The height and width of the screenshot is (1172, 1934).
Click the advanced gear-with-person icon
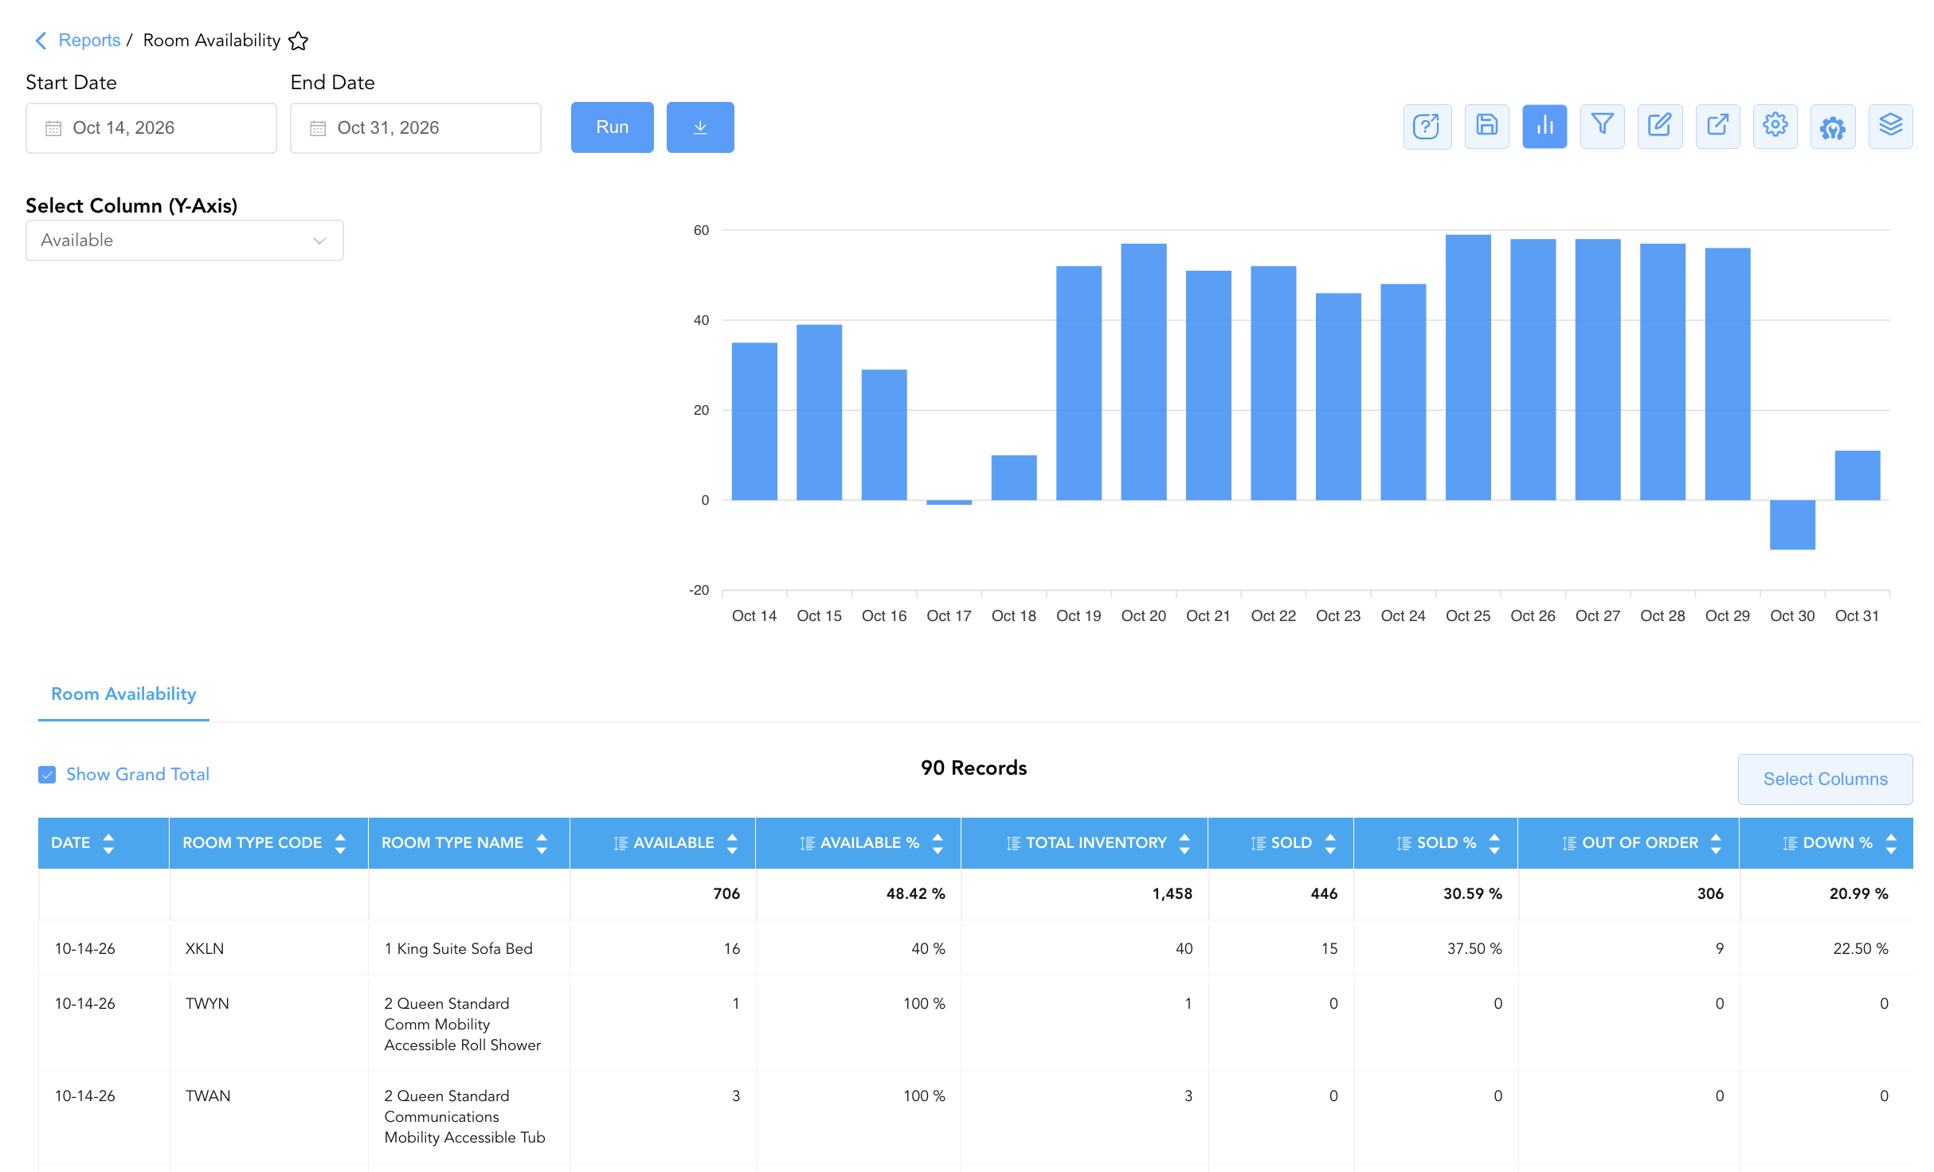pos(1833,127)
